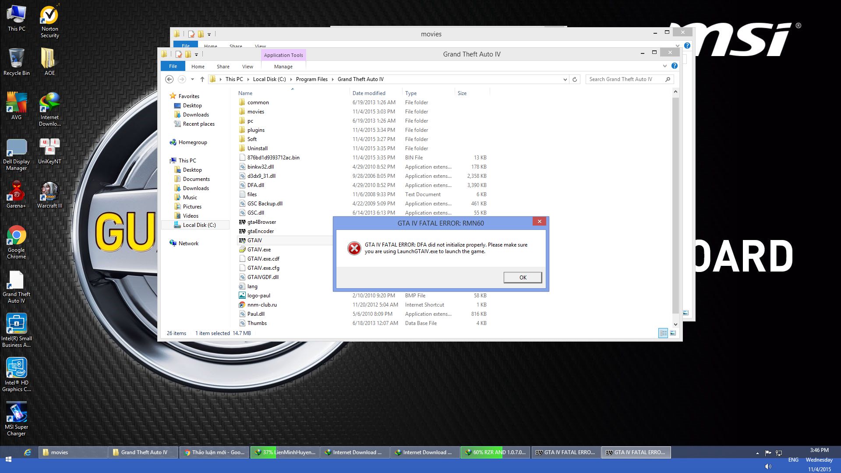Click Back arrow in GTA IV explorer
The image size is (841, 473).
click(x=170, y=79)
